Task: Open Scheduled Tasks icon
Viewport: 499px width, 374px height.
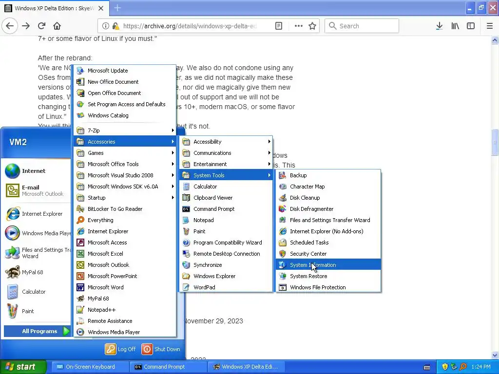Action: (282, 243)
